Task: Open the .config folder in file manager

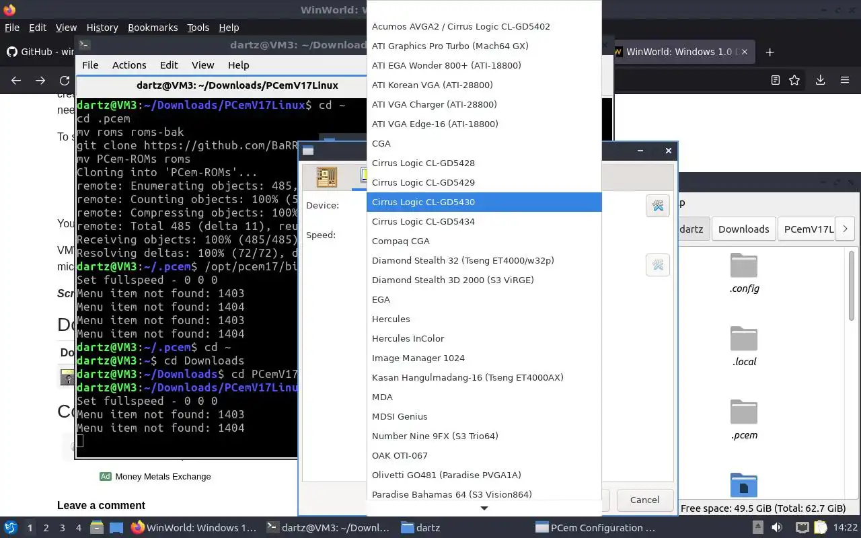Action: tap(744, 273)
